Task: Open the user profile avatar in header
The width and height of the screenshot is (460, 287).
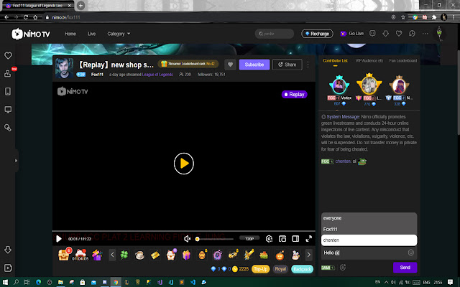Action: pyautogui.click(x=439, y=33)
